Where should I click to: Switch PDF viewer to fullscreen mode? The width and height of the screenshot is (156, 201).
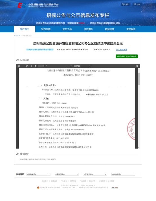point(137,66)
